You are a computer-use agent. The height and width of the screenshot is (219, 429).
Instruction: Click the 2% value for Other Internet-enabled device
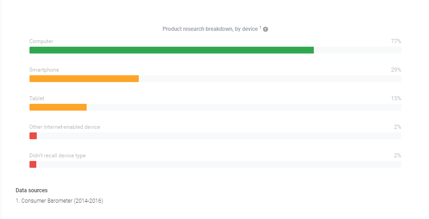(397, 127)
